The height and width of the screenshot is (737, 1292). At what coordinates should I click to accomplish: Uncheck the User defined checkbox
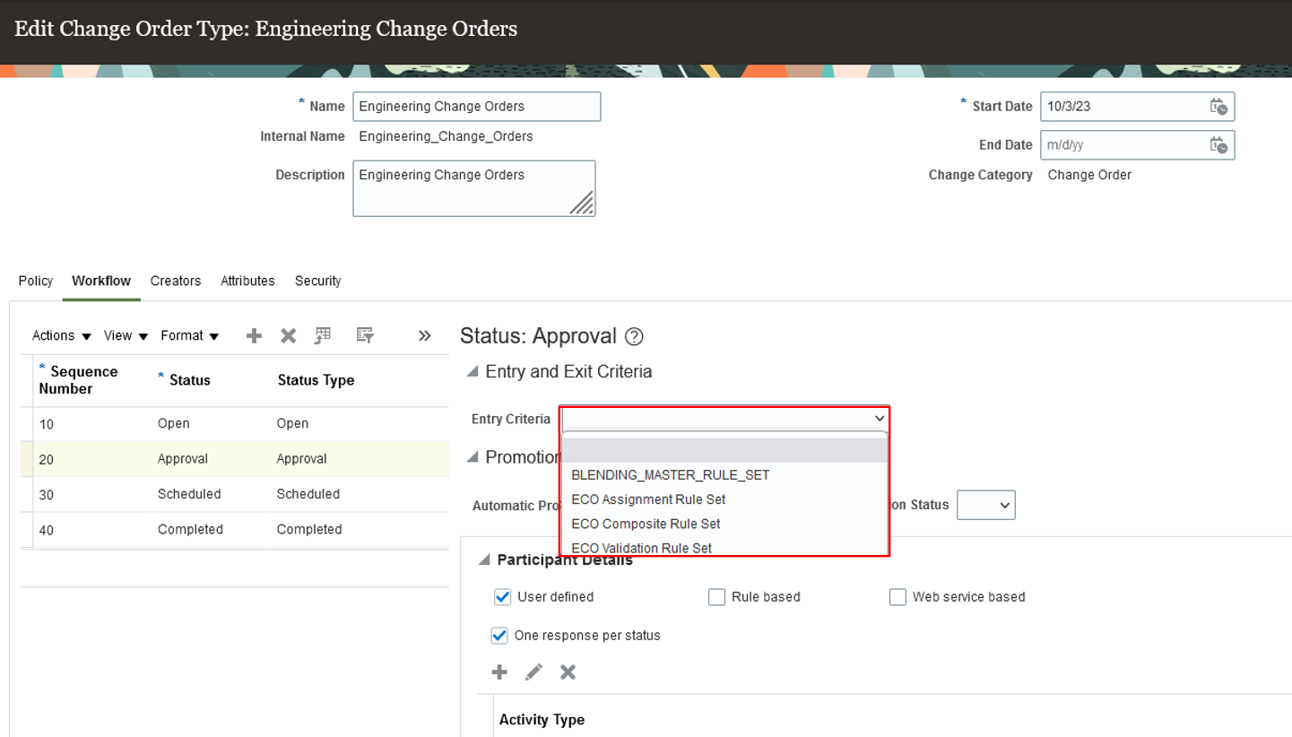tap(503, 596)
